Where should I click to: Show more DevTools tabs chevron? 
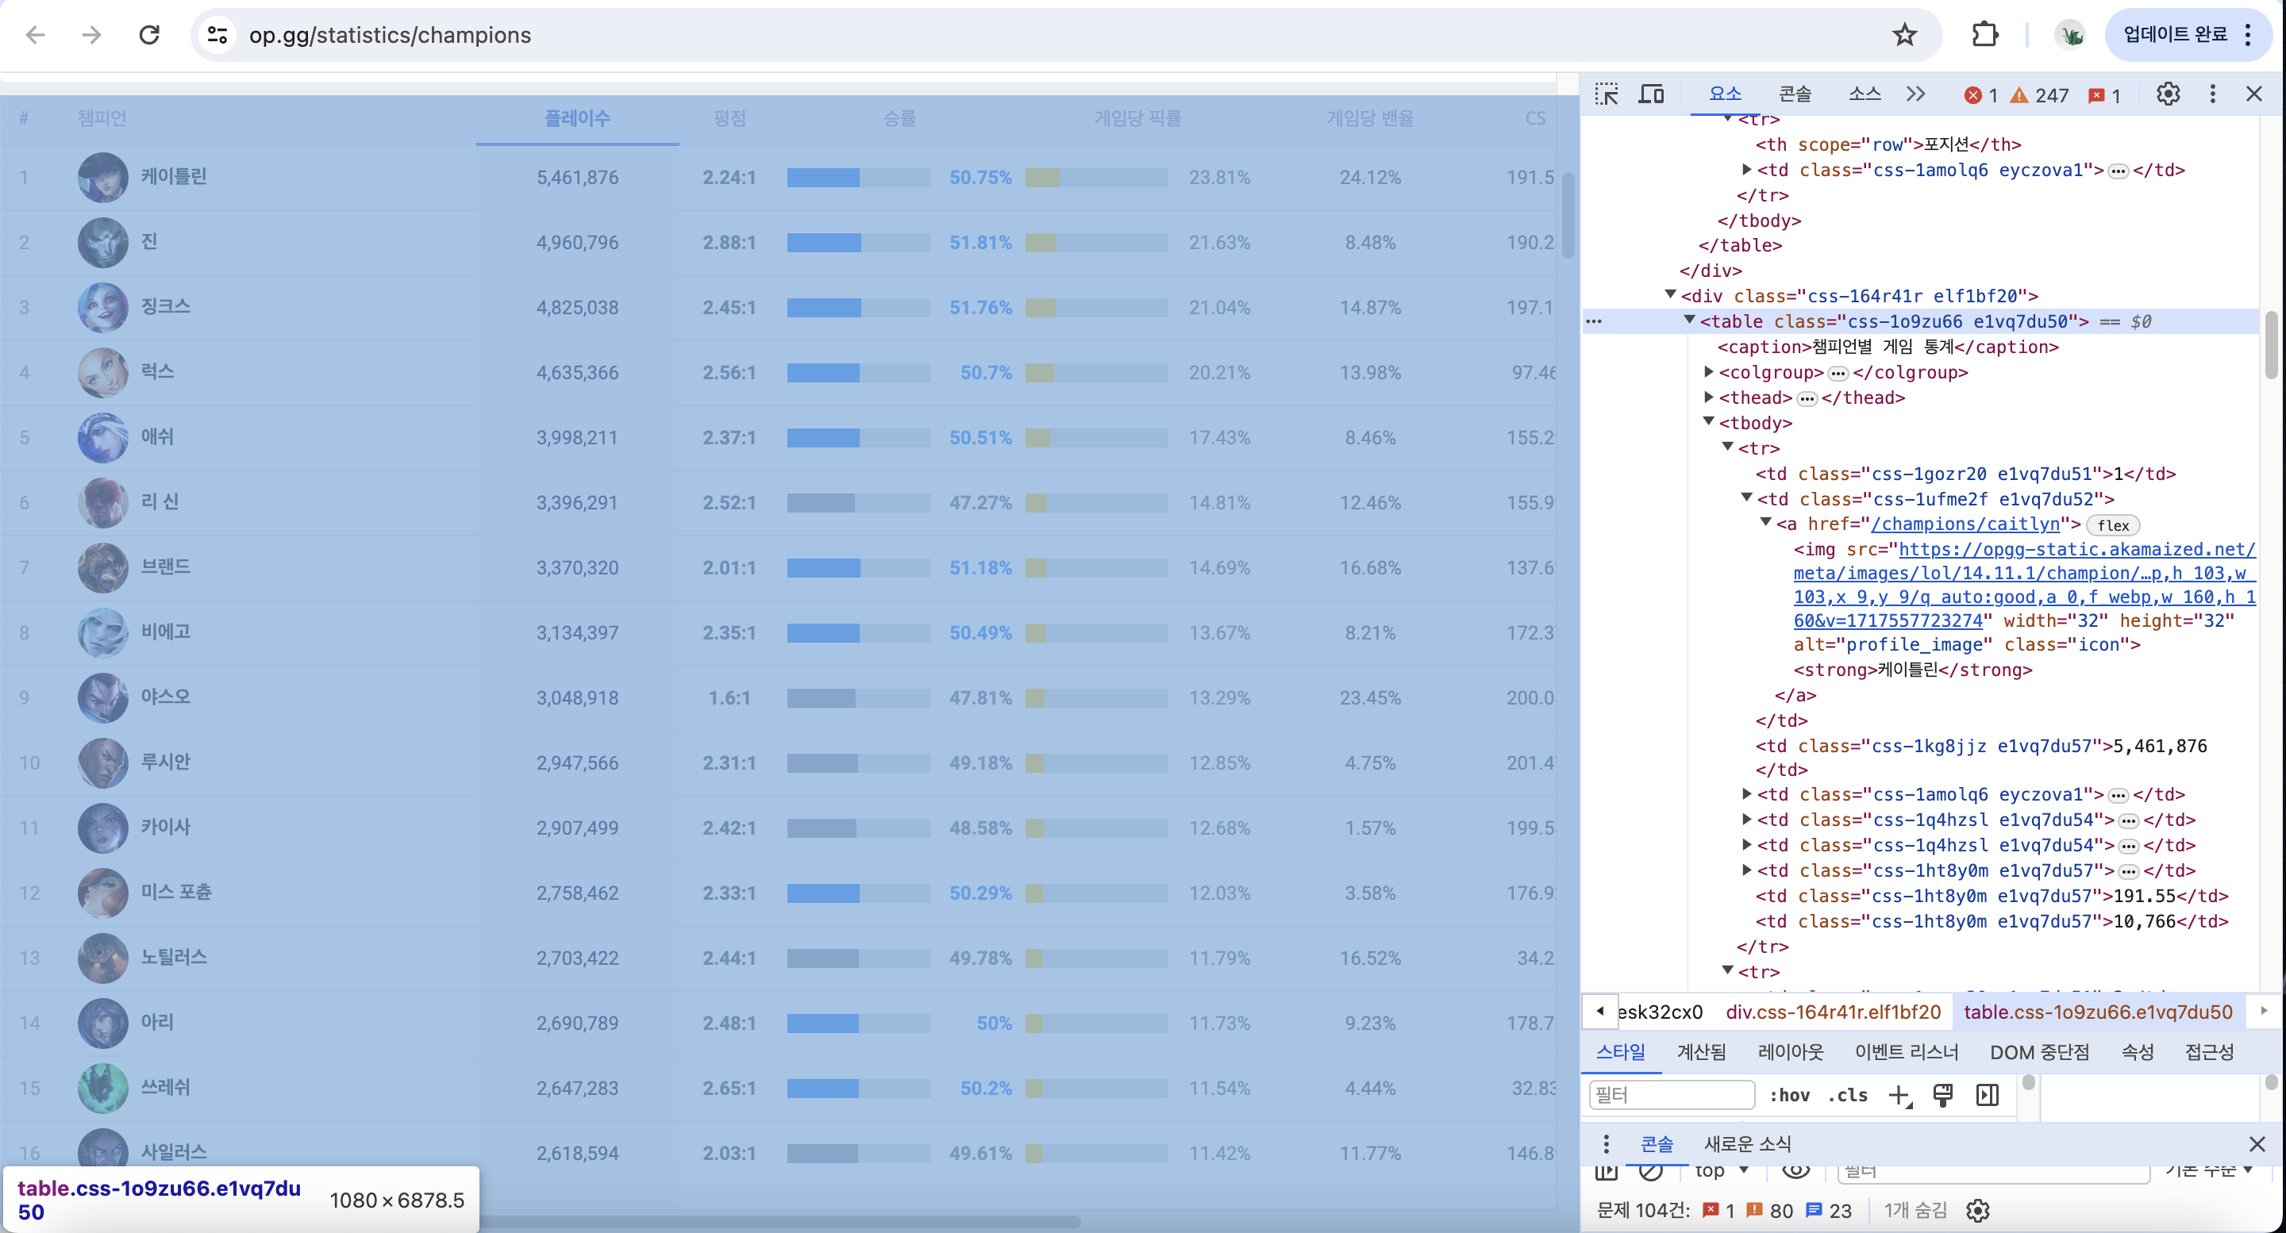(1916, 94)
